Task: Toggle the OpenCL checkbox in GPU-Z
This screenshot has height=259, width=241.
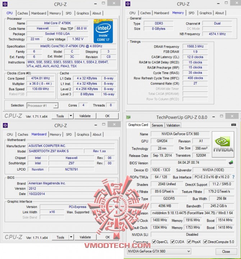Action: tap(154, 242)
